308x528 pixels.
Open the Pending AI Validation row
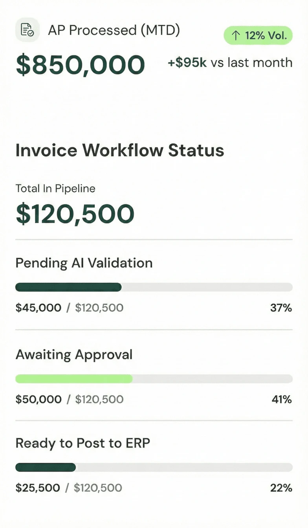point(84,263)
